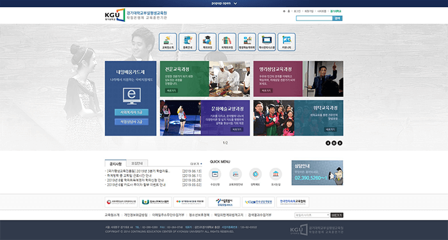448x240 pixels.
Task: Click 바로가기 button on 문화예술교양과정 card
Action: pyautogui.click(x=237, y=129)
